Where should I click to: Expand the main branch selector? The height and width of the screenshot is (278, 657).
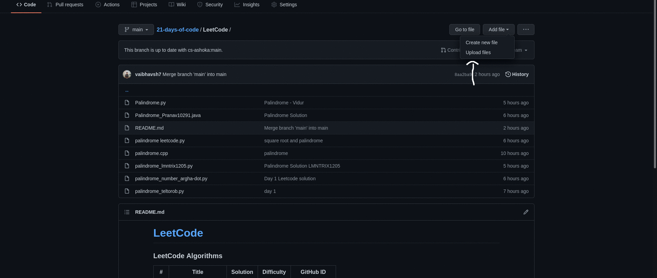point(136,30)
